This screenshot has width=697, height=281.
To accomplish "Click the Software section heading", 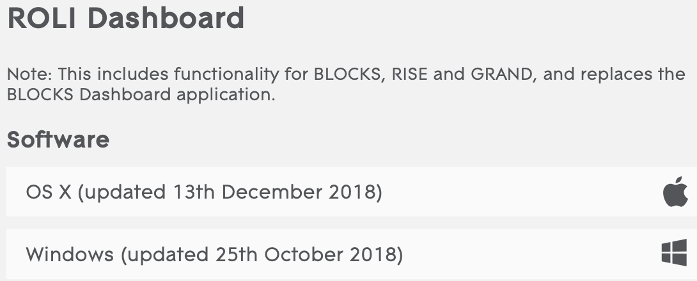I will click(x=58, y=139).
